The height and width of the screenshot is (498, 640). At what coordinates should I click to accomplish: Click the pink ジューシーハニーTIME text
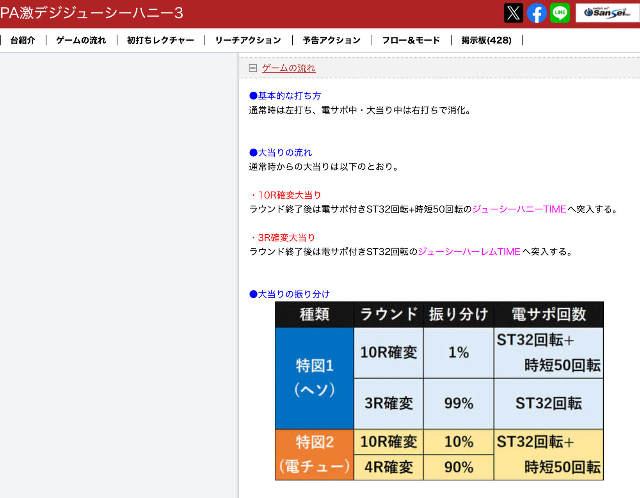pyautogui.click(x=519, y=209)
